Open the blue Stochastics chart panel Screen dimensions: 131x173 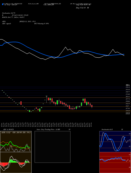(115, 142)
